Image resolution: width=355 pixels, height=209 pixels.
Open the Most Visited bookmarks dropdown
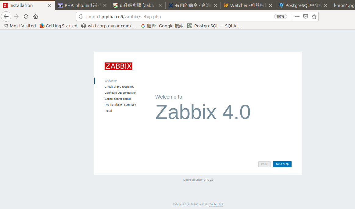click(x=20, y=26)
